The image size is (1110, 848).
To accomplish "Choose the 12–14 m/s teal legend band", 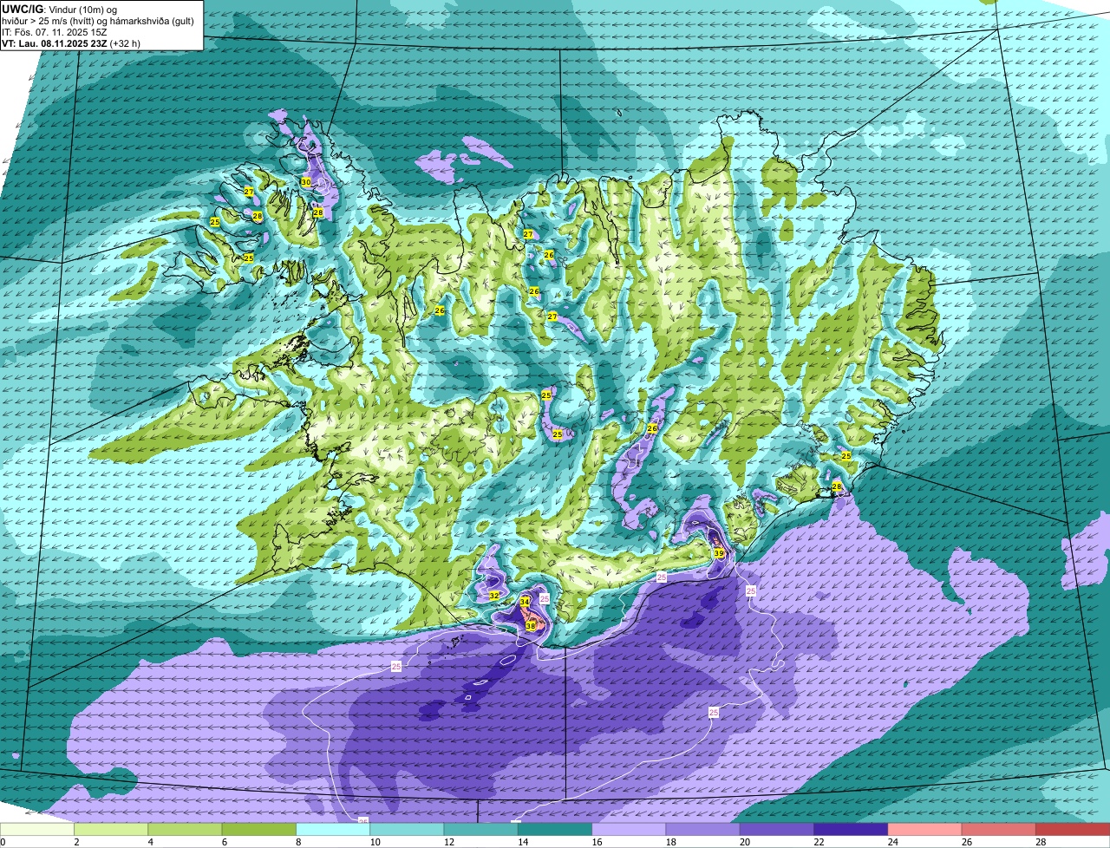I will (x=480, y=829).
